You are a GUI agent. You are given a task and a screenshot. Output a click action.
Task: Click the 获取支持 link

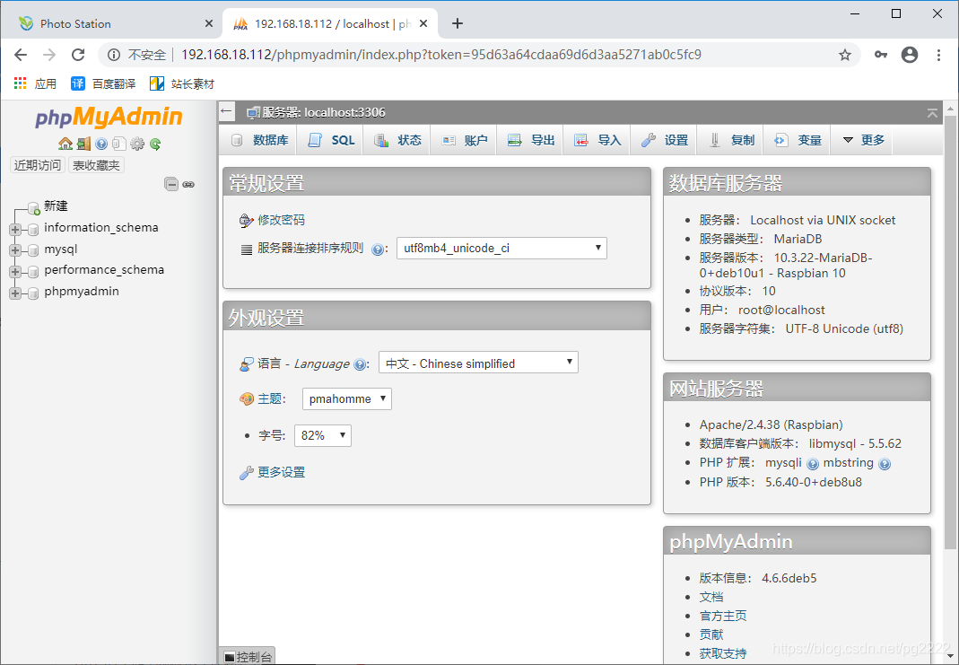(x=723, y=654)
